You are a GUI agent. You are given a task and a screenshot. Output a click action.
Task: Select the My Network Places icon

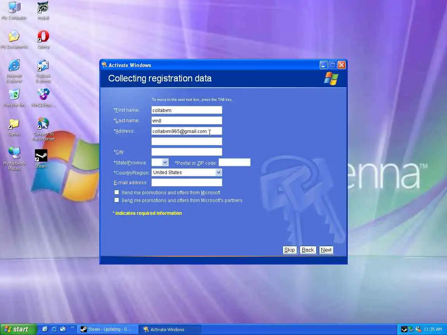point(14,159)
